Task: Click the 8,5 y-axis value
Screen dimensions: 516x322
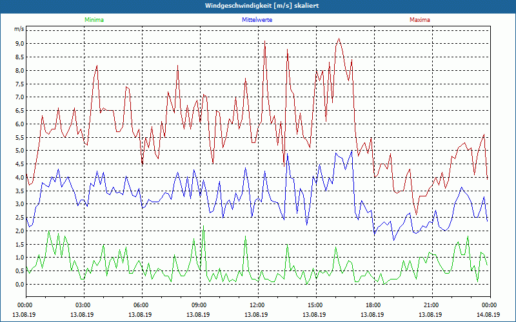Action: pyautogui.click(x=20, y=57)
